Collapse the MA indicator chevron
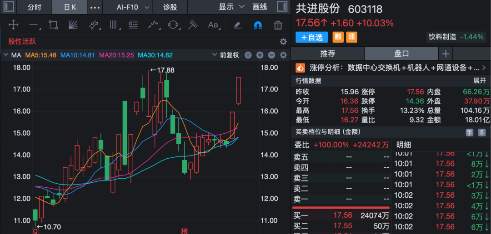Image resolution: width=491 pixels, height=234 pixels. [5, 55]
